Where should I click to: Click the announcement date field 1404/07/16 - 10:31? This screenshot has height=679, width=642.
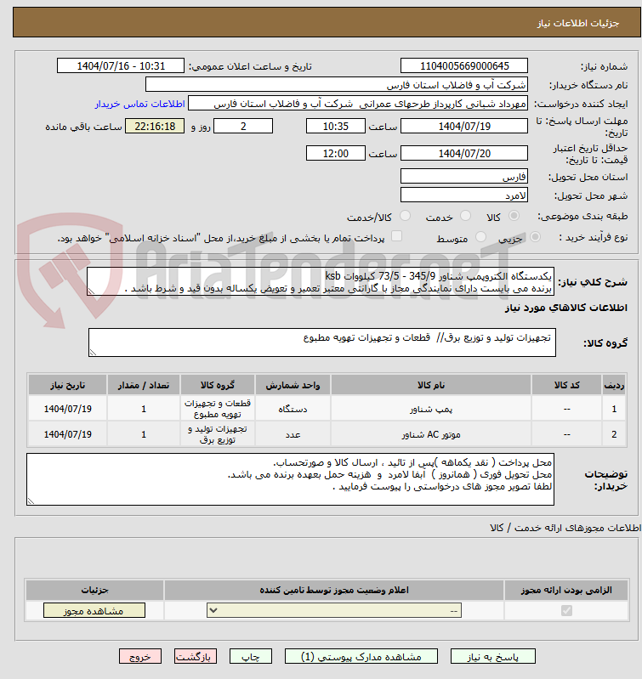121,65
